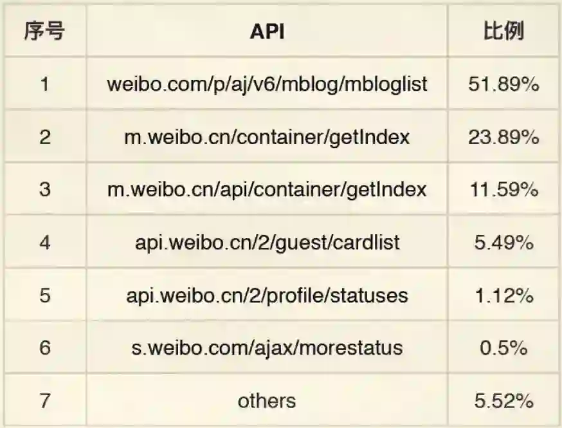
Task: Select the 5.52% ratio value
Action: [x=503, y=401]
